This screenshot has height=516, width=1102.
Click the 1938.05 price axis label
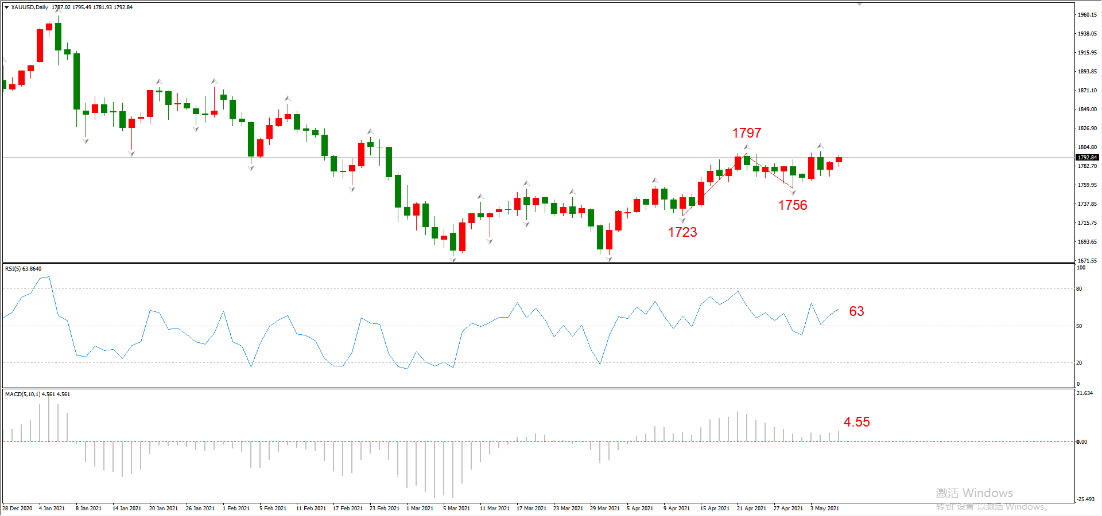coord(1087,34)
